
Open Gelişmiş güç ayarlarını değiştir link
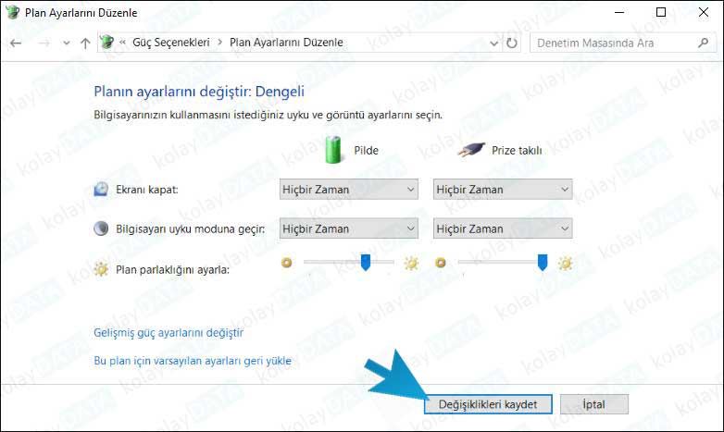(x=169, y=332)
